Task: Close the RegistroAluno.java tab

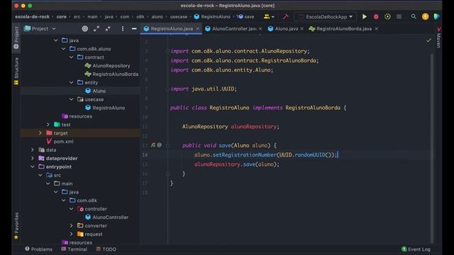Action: 197,28
